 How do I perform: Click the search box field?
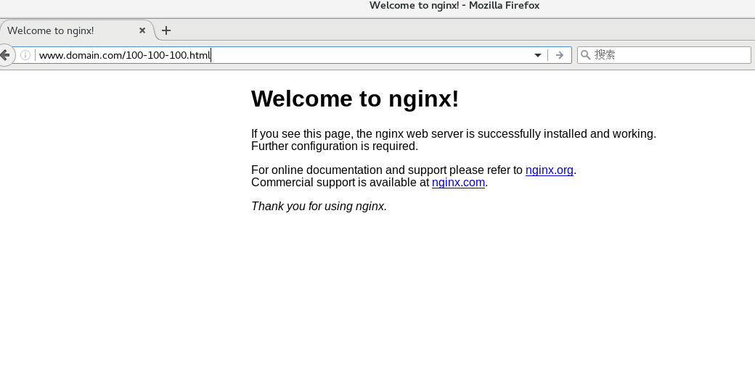pos(664,55)
